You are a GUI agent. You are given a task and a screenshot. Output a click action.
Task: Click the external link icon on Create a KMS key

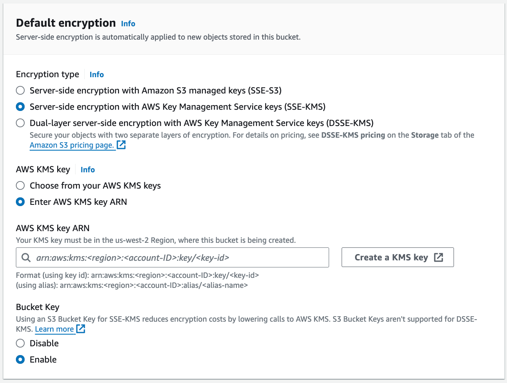(438, 257)
